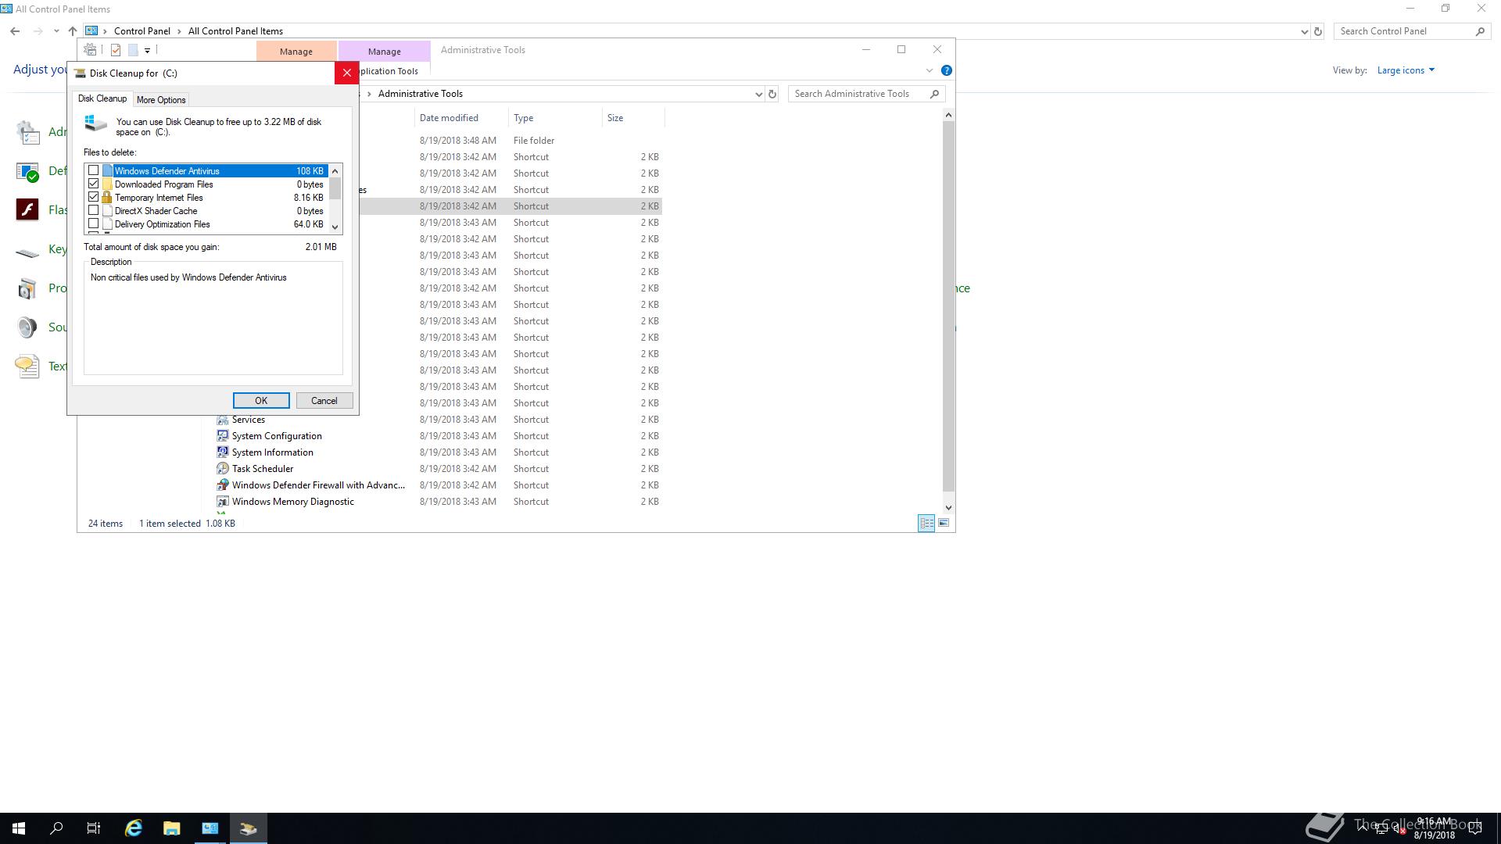Click Control Panel breadcrumb in address bar
Viewport: 1501px width, 844px height.
(142, 31)
